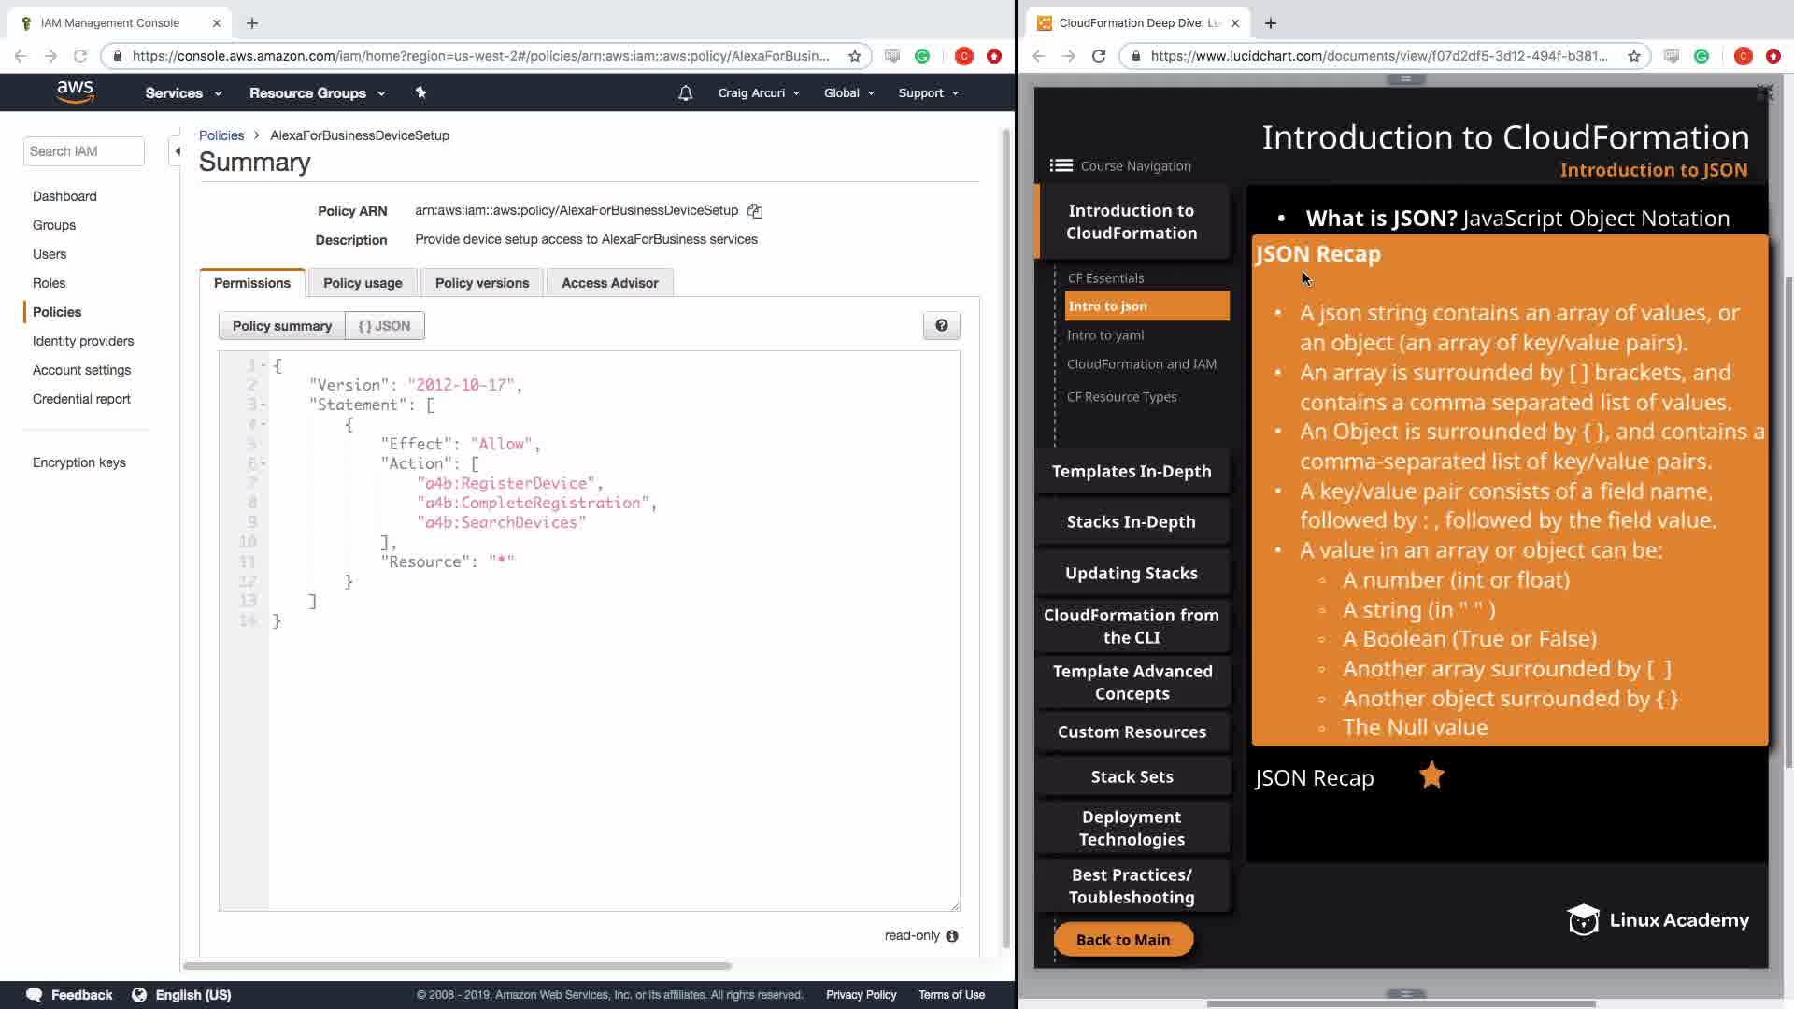Screen dimensions: 1794x1009
Task: Click the AWS logo home icon
Action: click(x=75, y=92)
